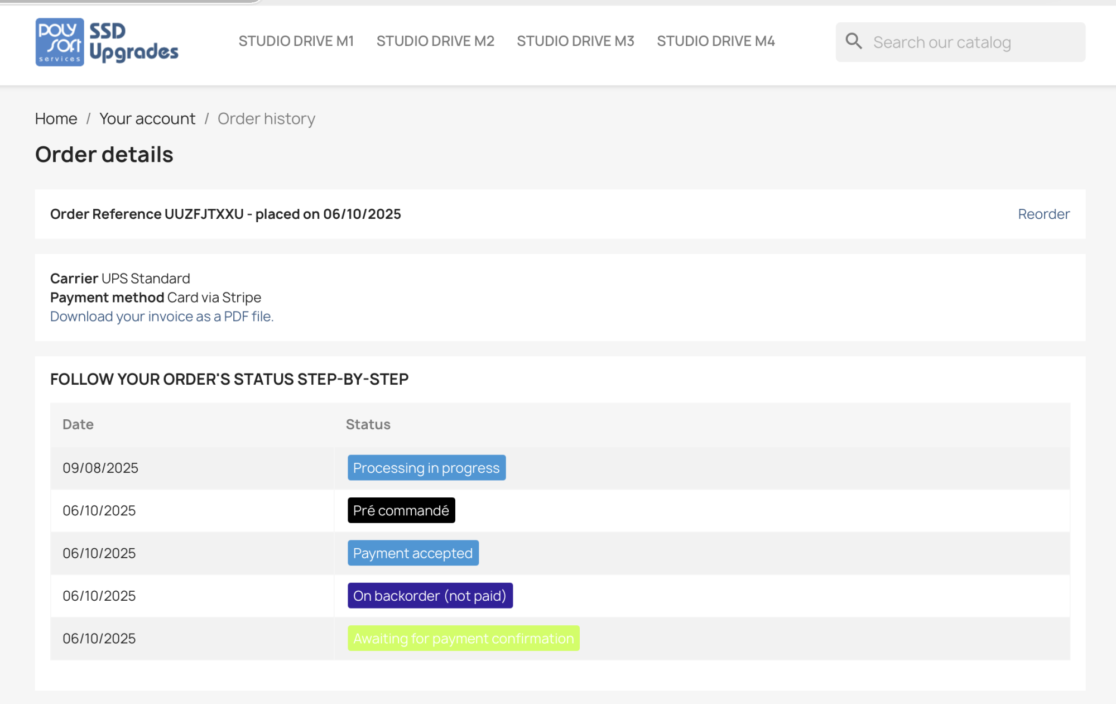This screenshot has width=1116, height=704.
Task: Select Studio Drive M4 navigation item
Action: pyautogui.click(x=715, y=41)
